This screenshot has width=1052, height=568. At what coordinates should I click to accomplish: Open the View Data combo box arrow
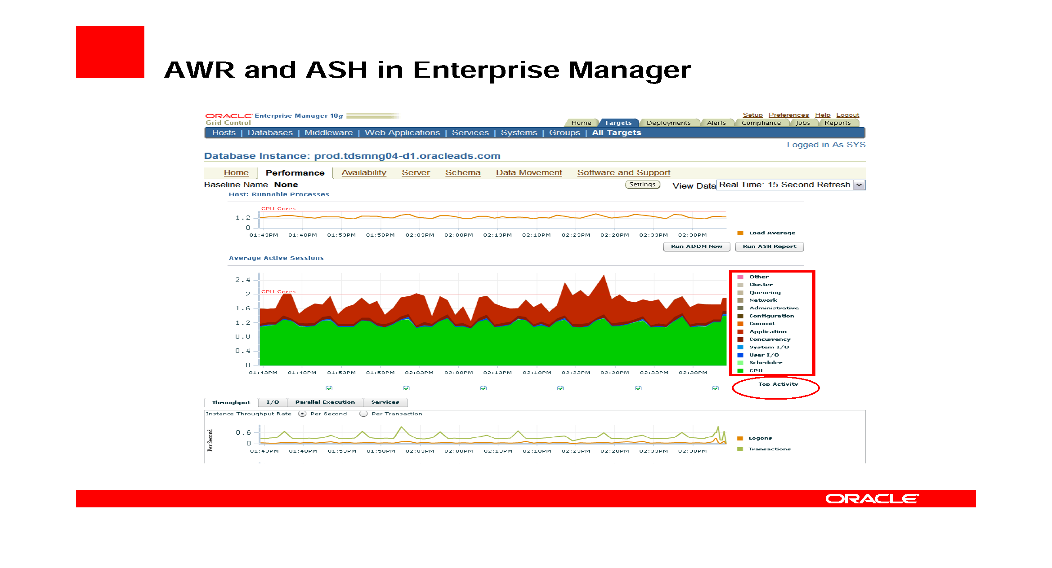click(x=859, y=185)
